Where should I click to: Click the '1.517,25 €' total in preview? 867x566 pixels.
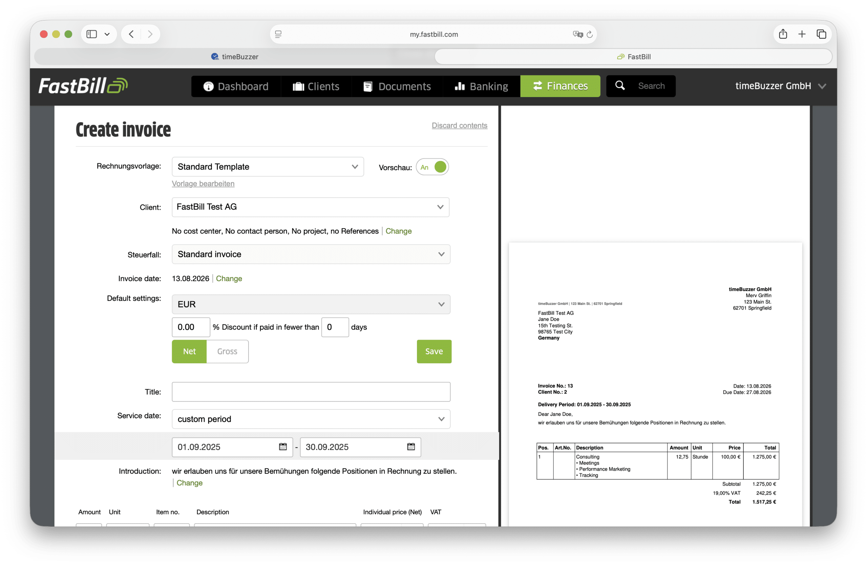764,502
